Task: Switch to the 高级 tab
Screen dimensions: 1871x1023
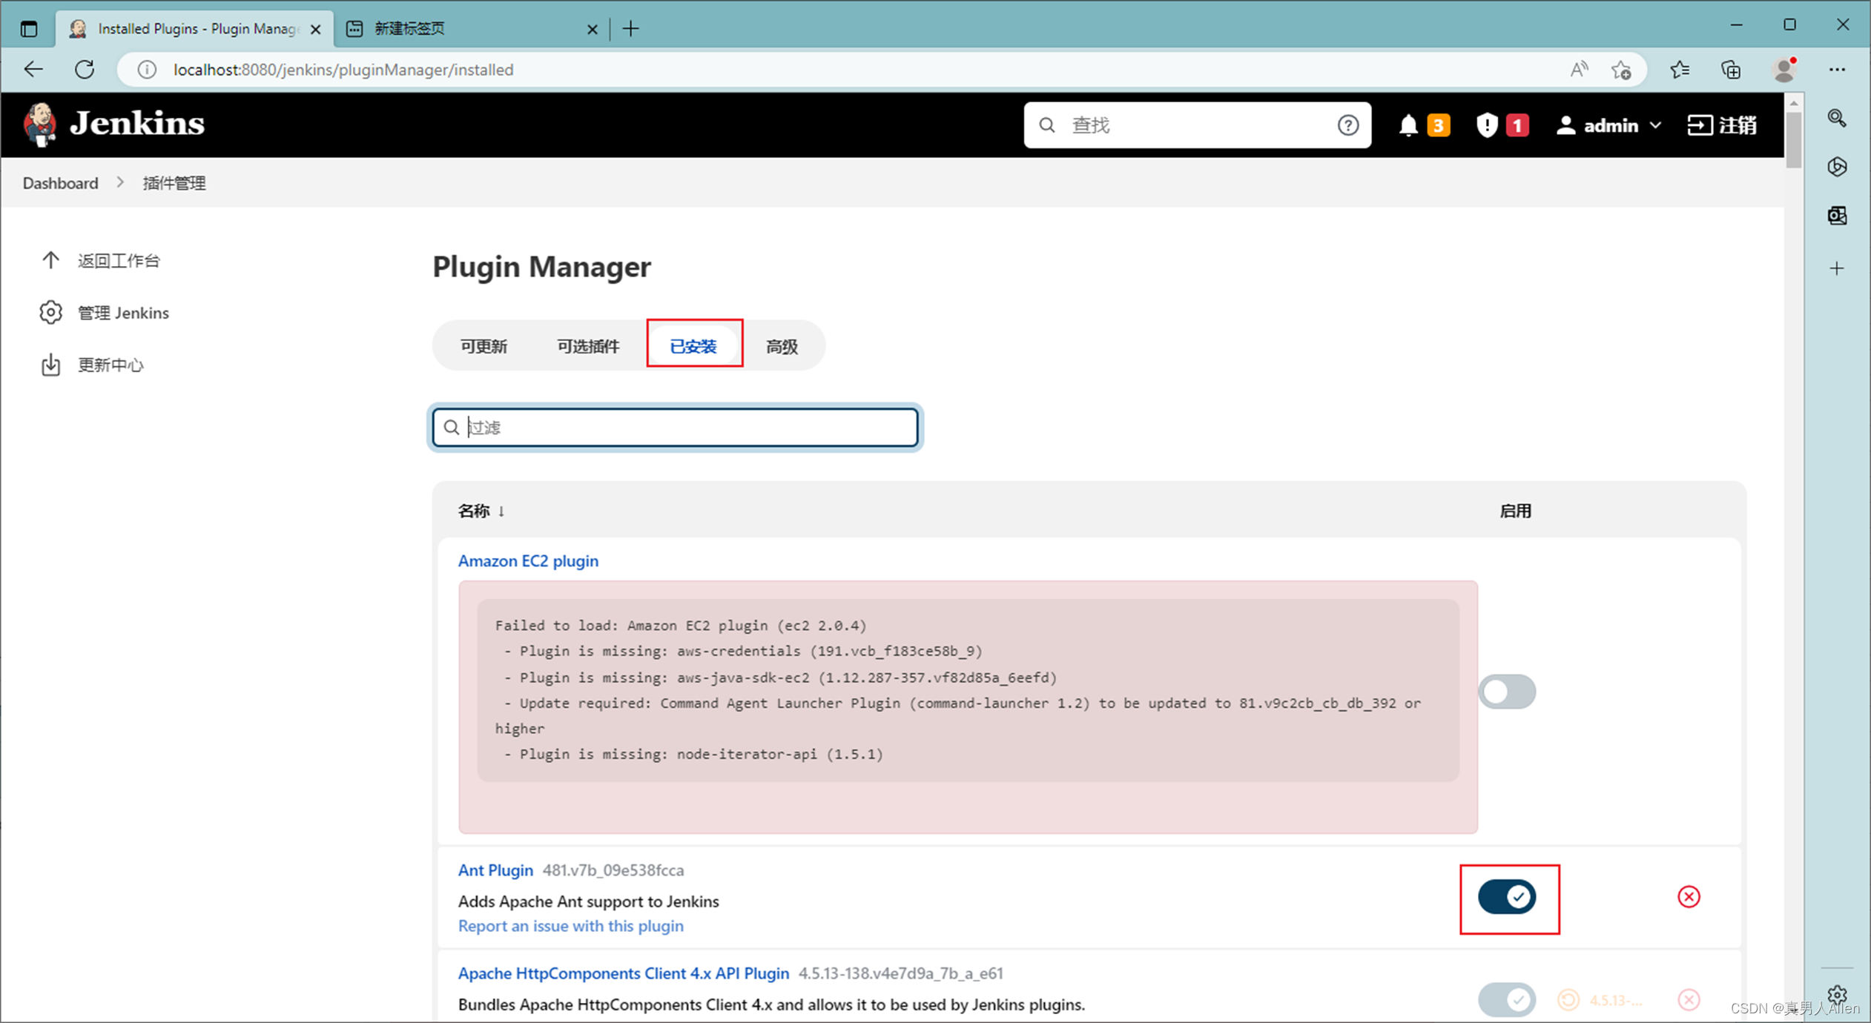Action: click(x=781, y=345)
